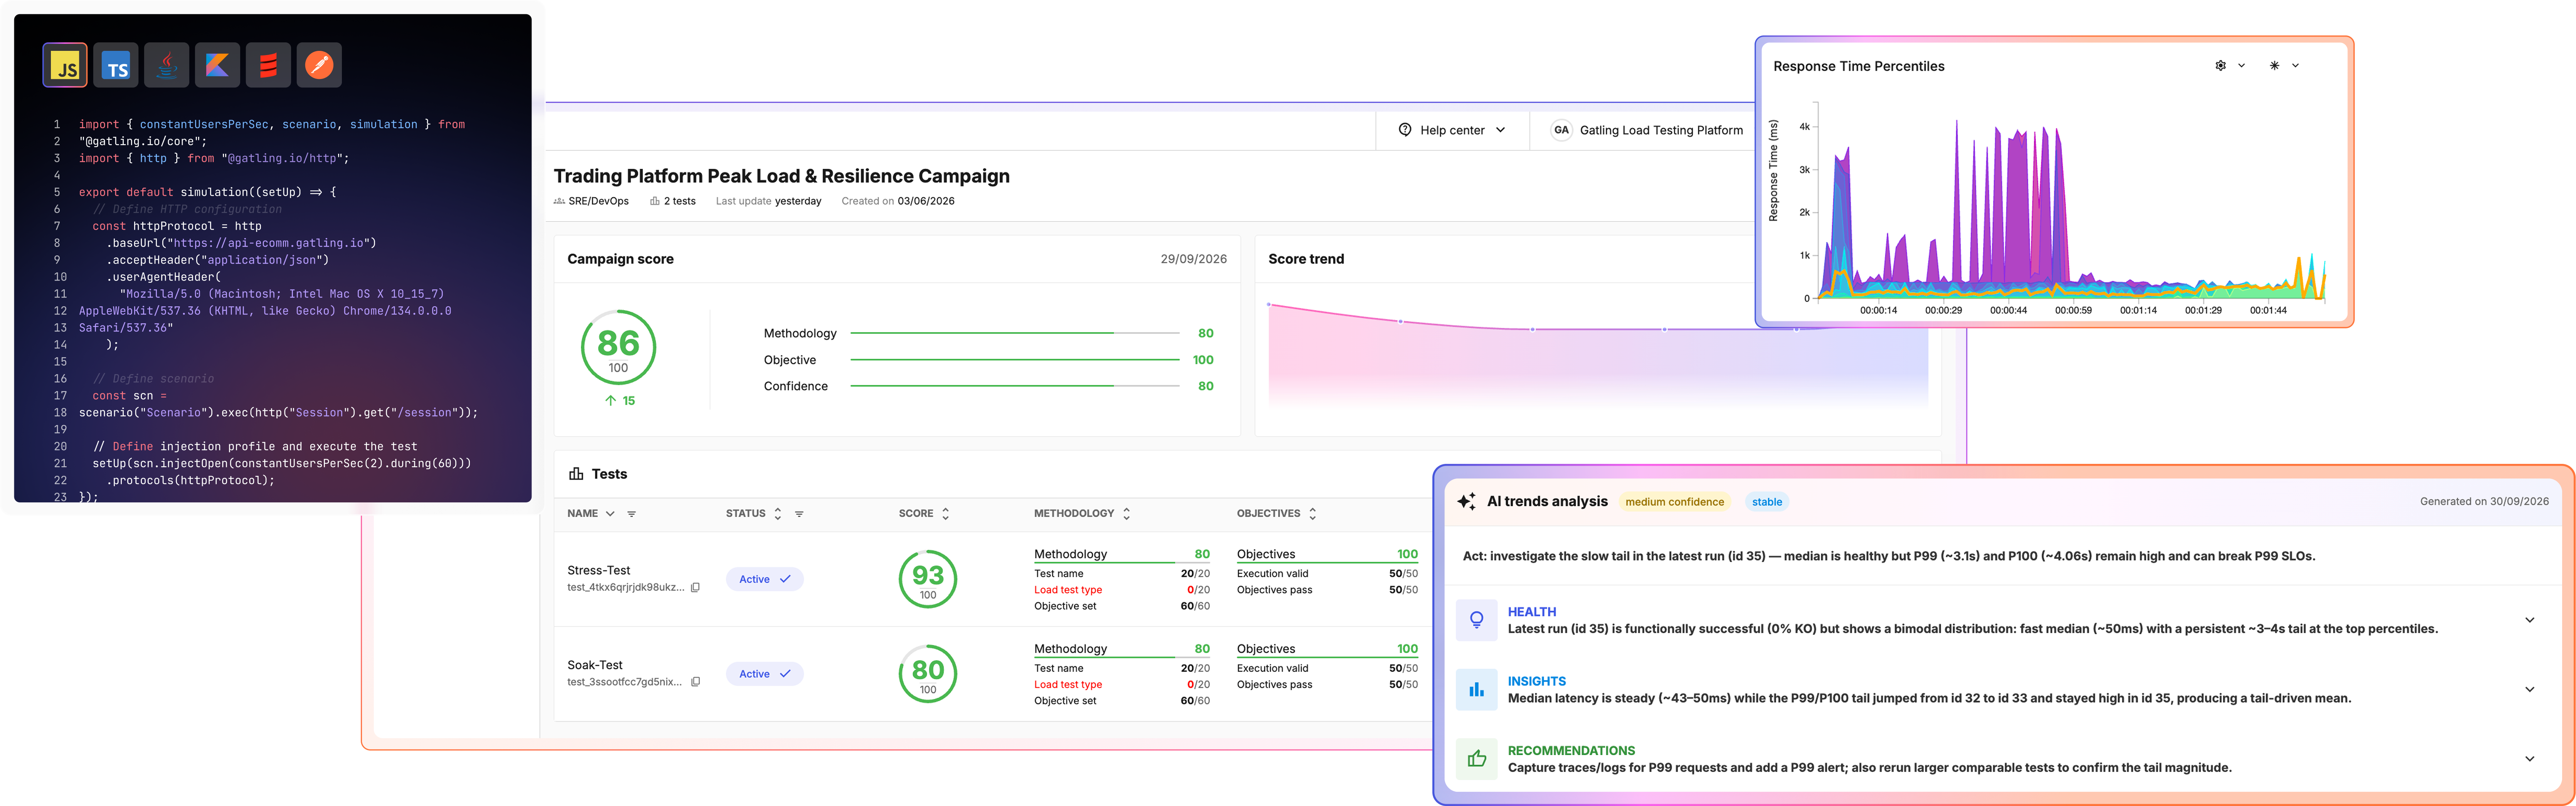Screen dimensions: 2576x806
Task: Click the Tests section chart icon
Action: pyautogui.click(x=576, y=474)
